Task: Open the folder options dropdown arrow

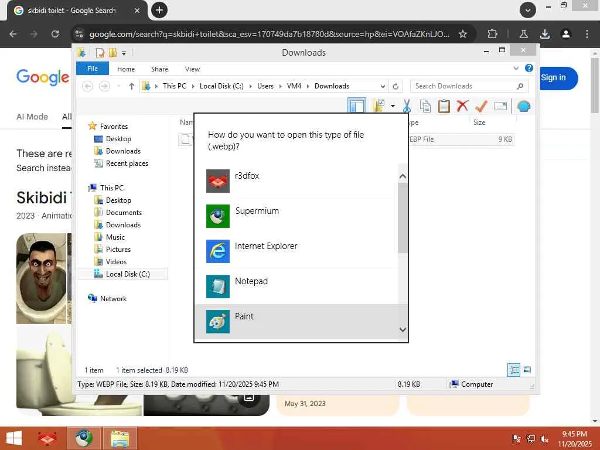Action: click(393, 106)
